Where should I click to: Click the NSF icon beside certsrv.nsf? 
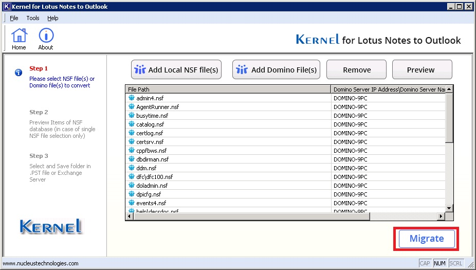click(132, 141)
